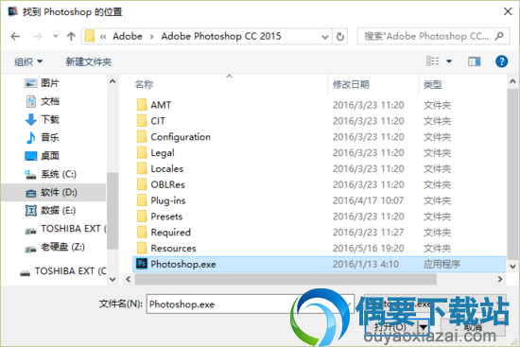520x347 pixels.
Task: Select the OBLRes folder
Action: [161, 184]
